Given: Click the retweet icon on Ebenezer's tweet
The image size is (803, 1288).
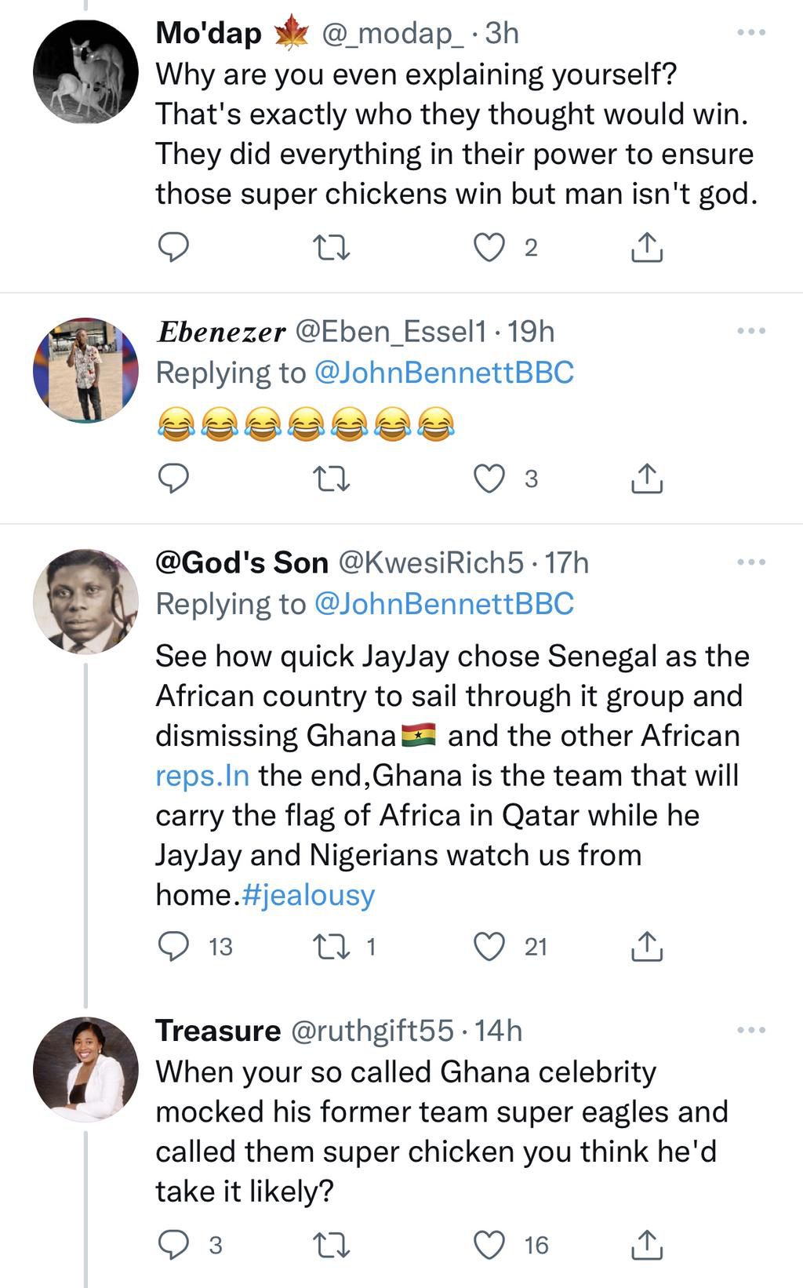Looking at the screenshot, I should click(x=332, y=475).
